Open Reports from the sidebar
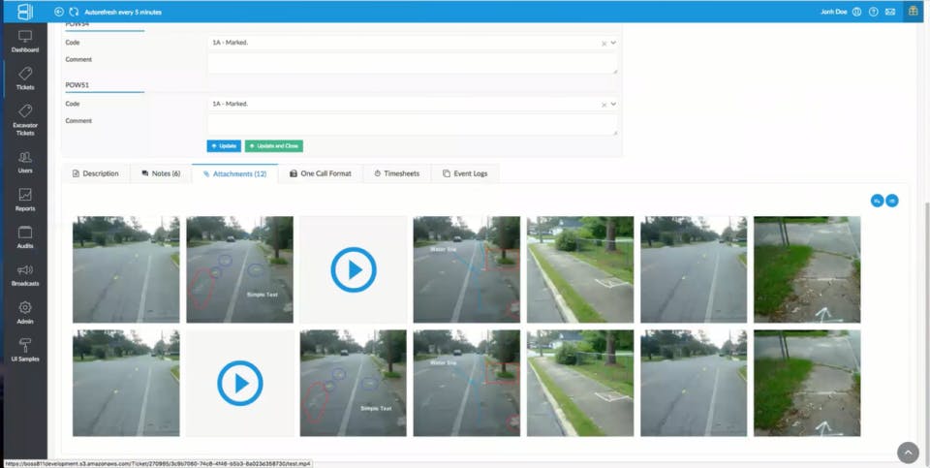 tap(25, 200)
